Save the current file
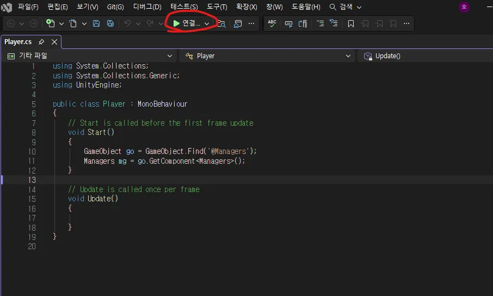 click(96, 23)
